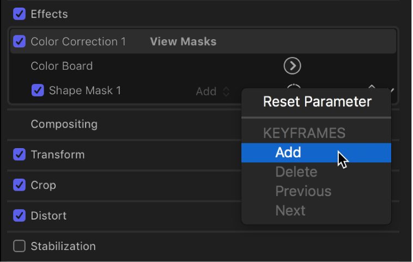Open the Color Board arrow button
The width and height of the screenshot is (413, 262).
[293, 66]
